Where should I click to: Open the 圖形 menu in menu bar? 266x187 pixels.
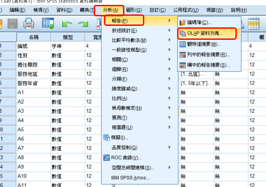[134, 10]
